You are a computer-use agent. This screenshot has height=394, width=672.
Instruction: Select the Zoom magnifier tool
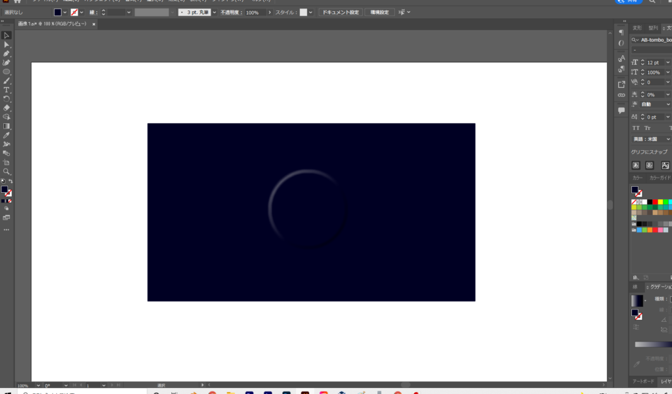(x=7, y=171)
